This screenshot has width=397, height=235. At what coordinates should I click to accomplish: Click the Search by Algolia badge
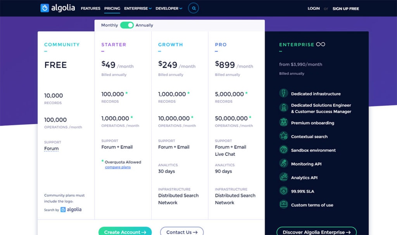point(63,209)
